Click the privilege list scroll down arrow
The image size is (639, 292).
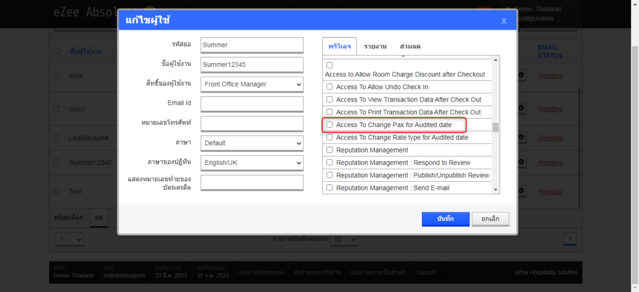coord(495,189)
